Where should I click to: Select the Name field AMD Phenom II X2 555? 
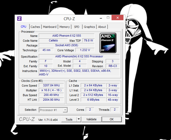[x=67, y=36]
